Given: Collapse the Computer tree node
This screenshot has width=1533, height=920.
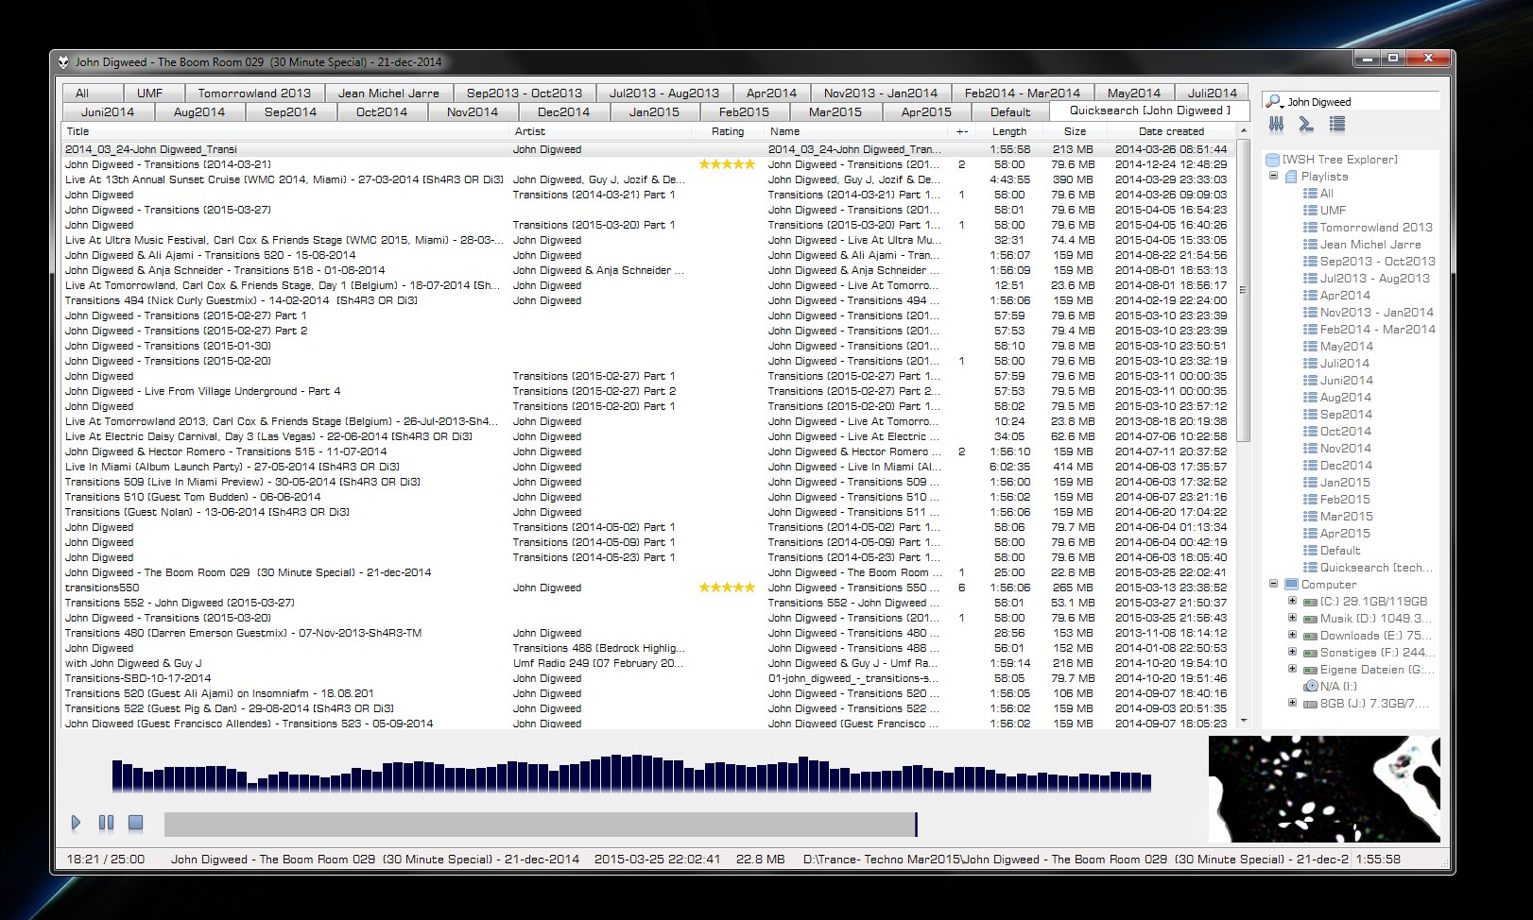Looking at the screenshot, I should (1273, 584).
